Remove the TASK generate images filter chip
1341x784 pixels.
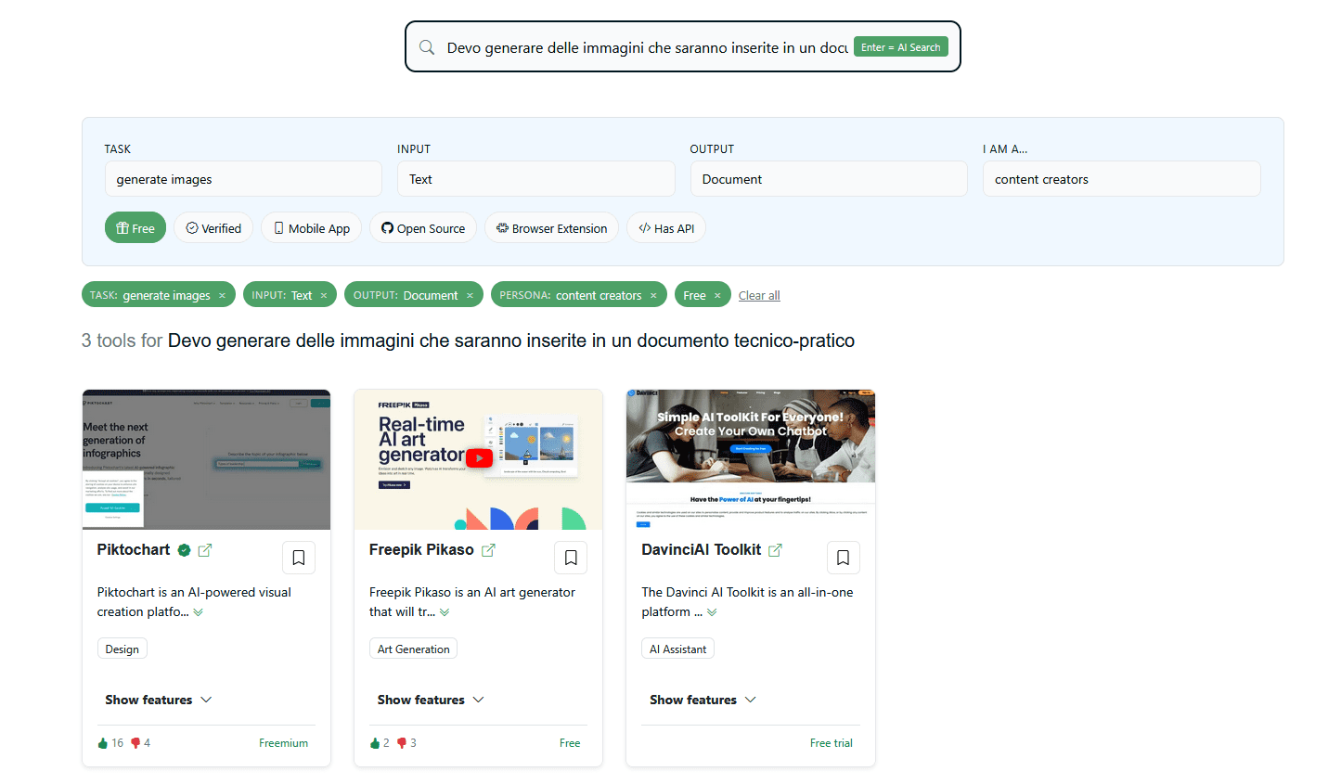(x=222, y=296)
